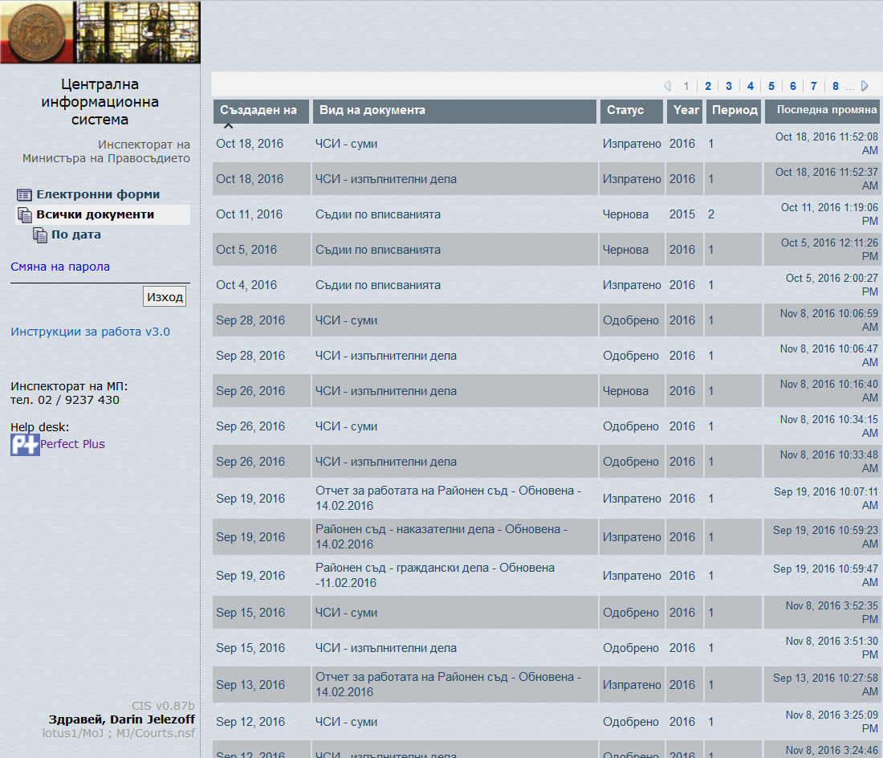Click the Вид на документа column header

454,111
